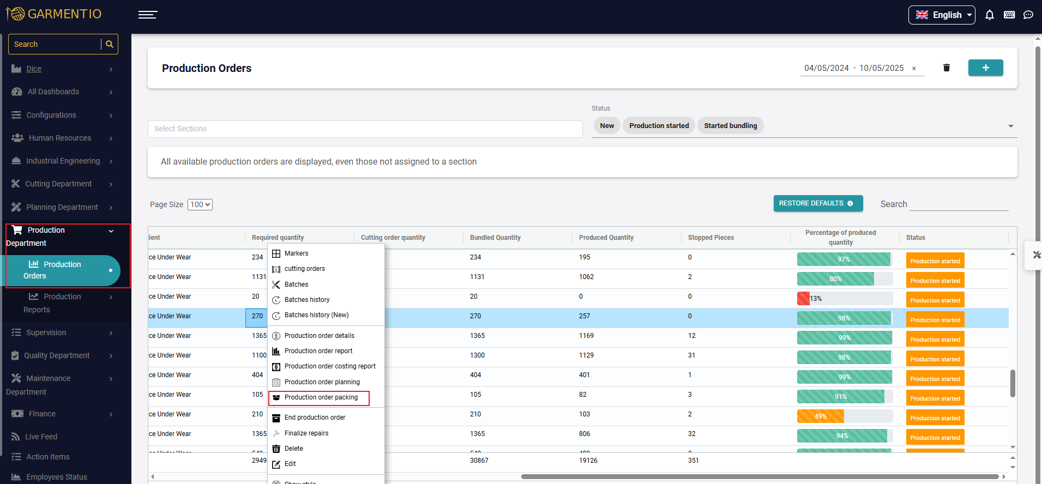Toggle the hamburger sidebar menu

pyautogui.click(x=147, y=15)
